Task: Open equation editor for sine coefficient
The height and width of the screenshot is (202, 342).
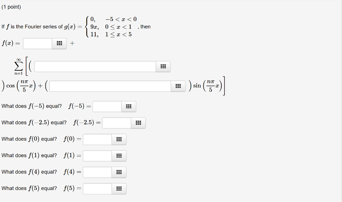Action: [x=178, y=86]
